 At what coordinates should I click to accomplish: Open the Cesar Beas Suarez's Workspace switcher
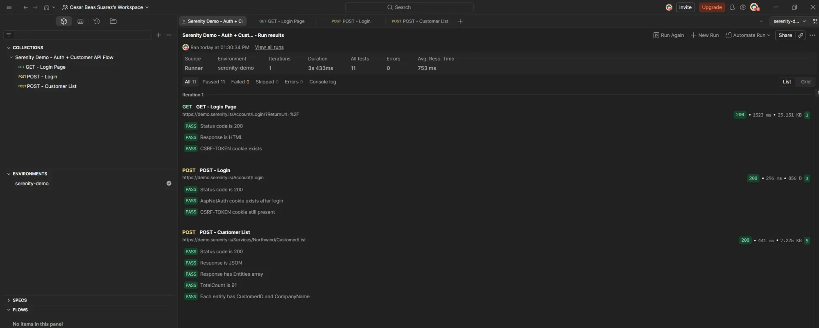coord(106,7)
